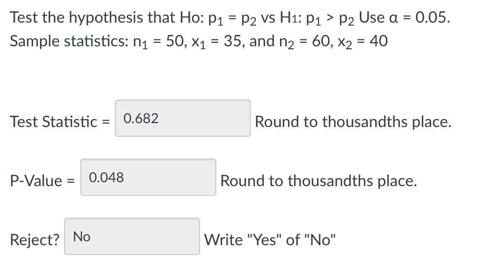This screenshot has height=260, width=483.
Task: Click the "Reject?" label text
Action: (x=34, y=240)
